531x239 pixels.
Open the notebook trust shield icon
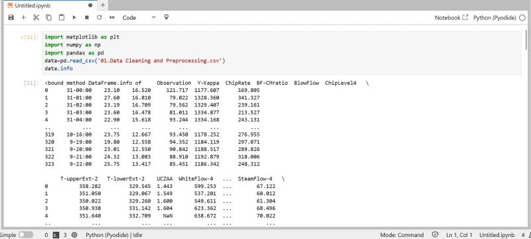coord(435,234)
